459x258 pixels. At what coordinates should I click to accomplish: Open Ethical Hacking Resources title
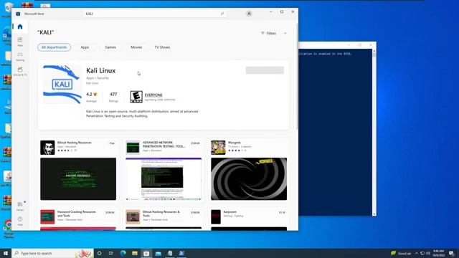pyautogui.click(x=75, y=143)
